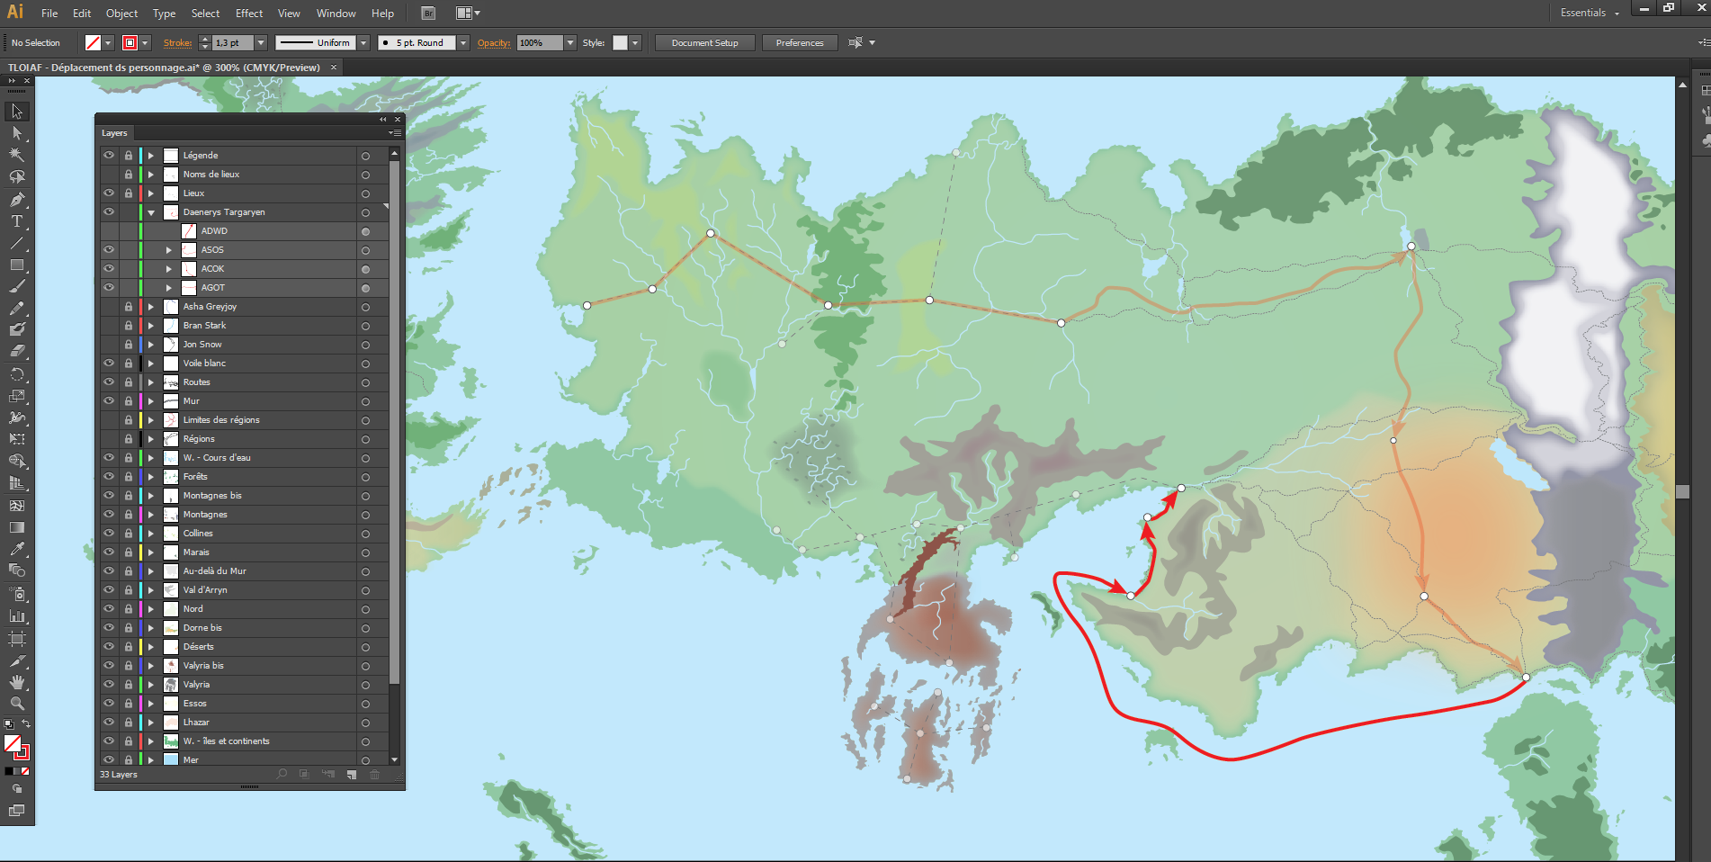Collapse the Daenerys Targaryen layer
The width and height of the screenshot is (1711, 862).
(151, 212)
